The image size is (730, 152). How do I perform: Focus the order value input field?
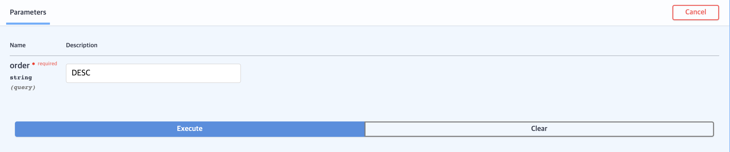click(153, 73)
